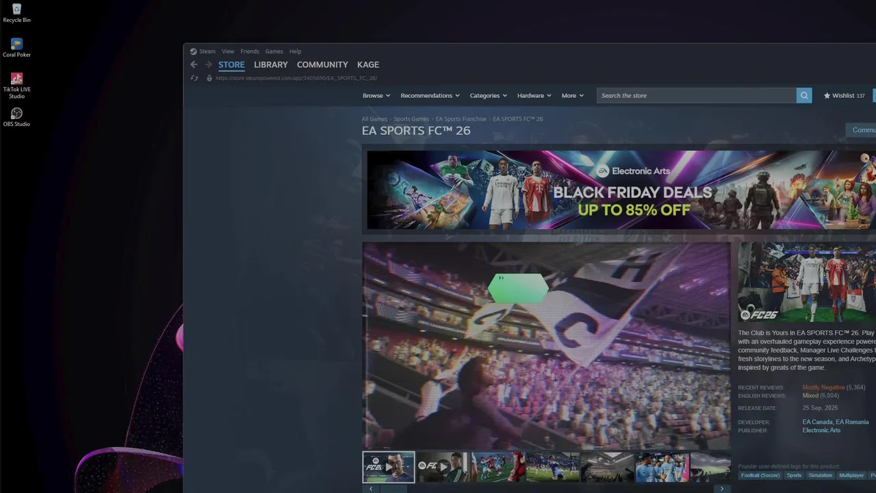This screenshot has width=876, height=493.
Task: Select the sixth thumbnail with light-blue players
Action: (662, 467)
